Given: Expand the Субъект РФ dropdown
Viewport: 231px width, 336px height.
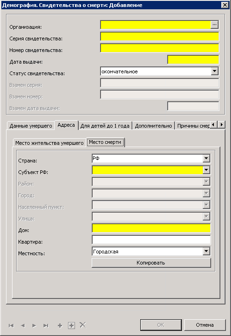Looking at the screenshot, I should [x=206, y=170].
